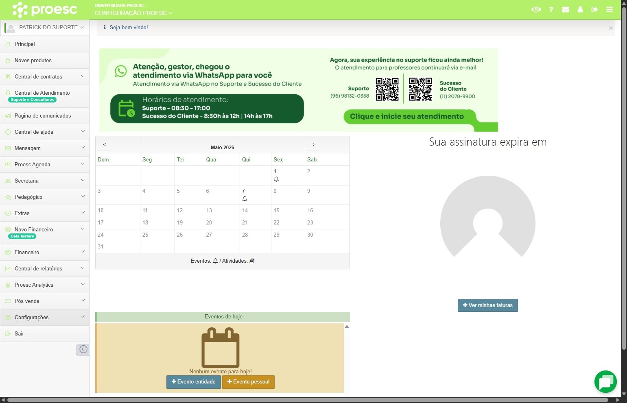Screen dimensions: 627x403
Task: Click the Clique e inicie seu atendimento banner
Action: pos(407,117)
